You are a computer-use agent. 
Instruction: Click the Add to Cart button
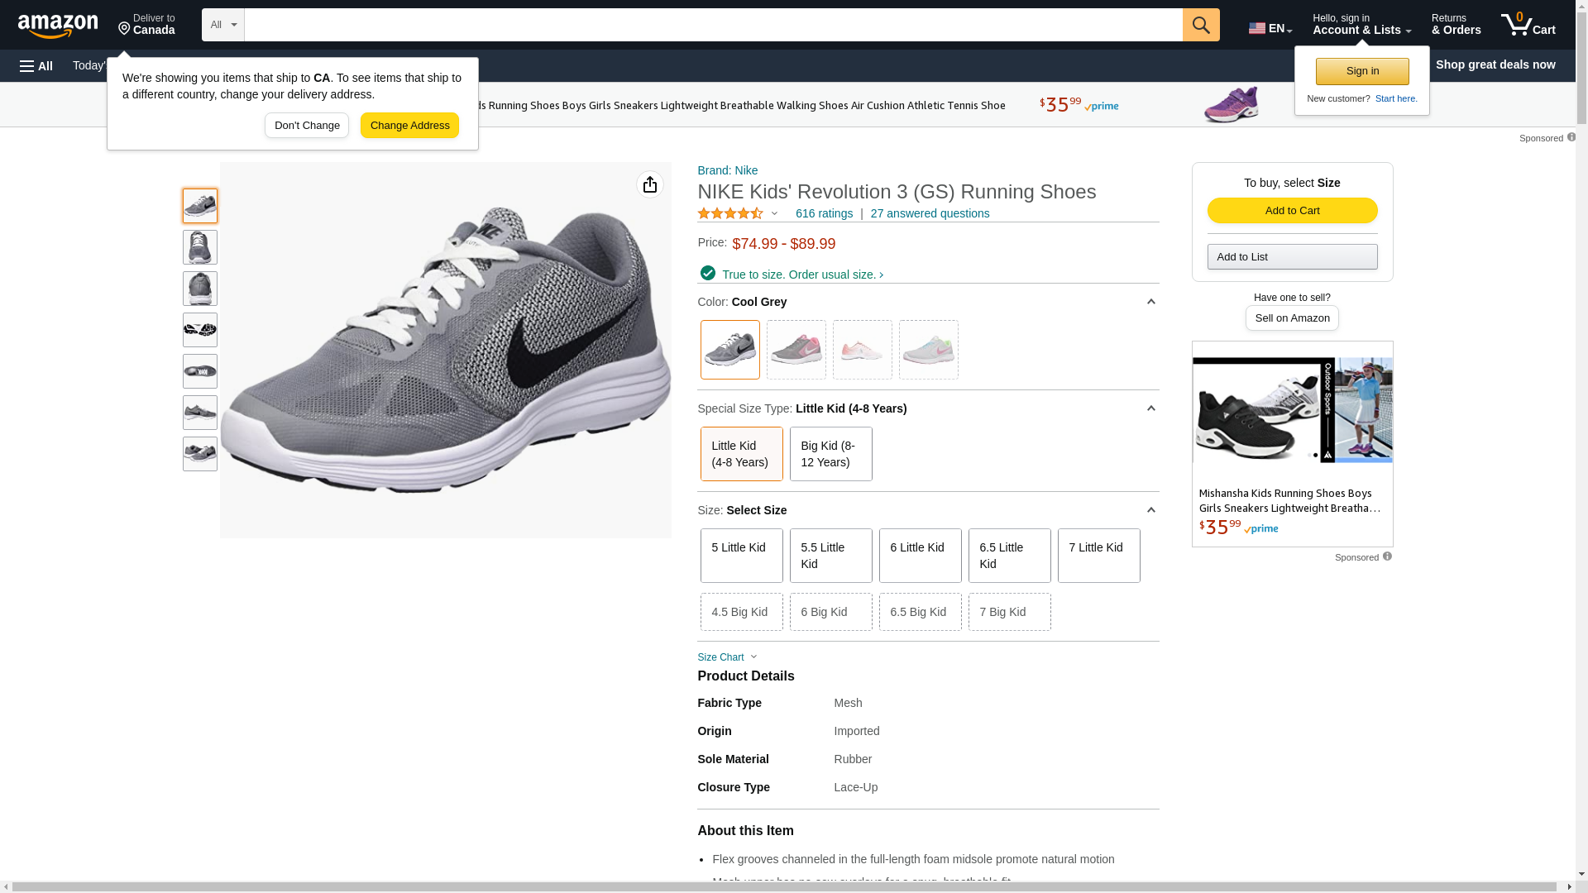[1292, 210]
